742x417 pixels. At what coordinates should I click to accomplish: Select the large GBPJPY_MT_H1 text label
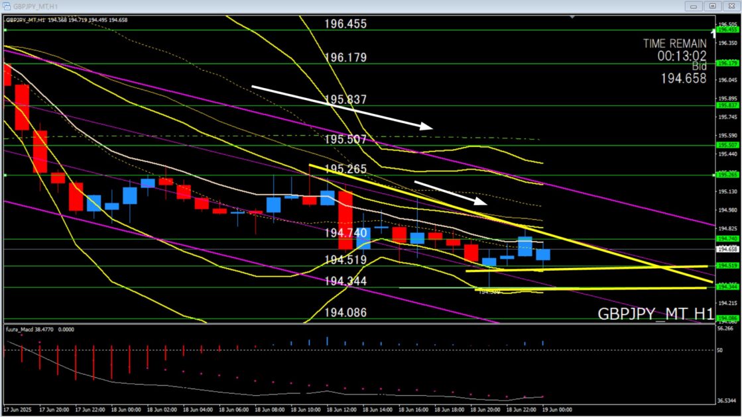[x=655, y=314]
